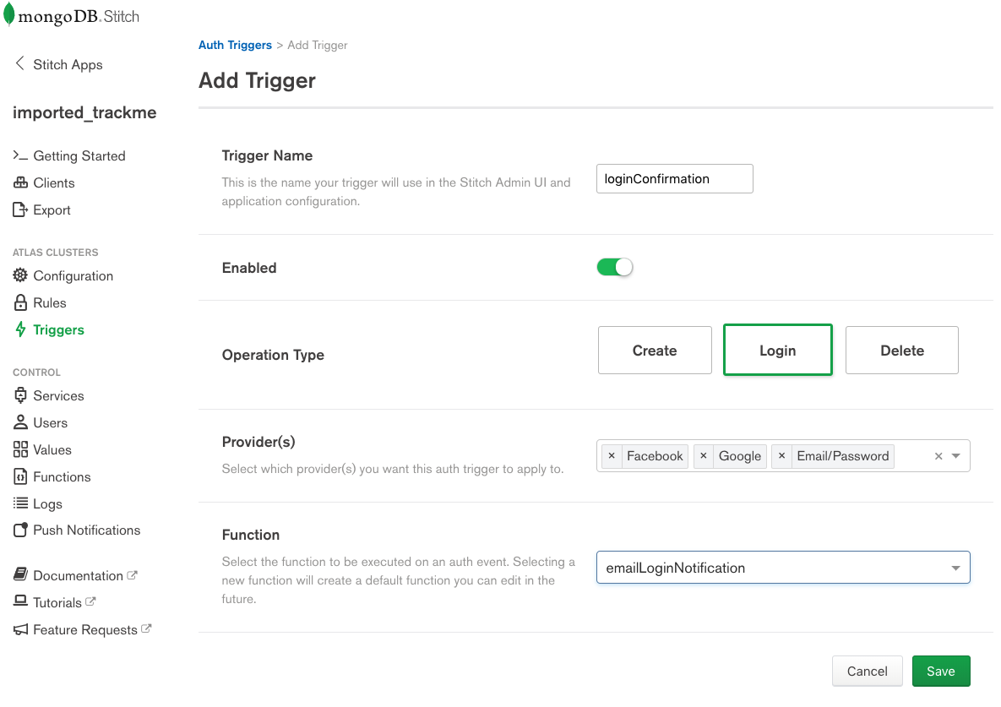Image resolution: width=1001 pixels, height=707 pixels.
Task: Click the Export file icon
Action: tap(20, 209)
